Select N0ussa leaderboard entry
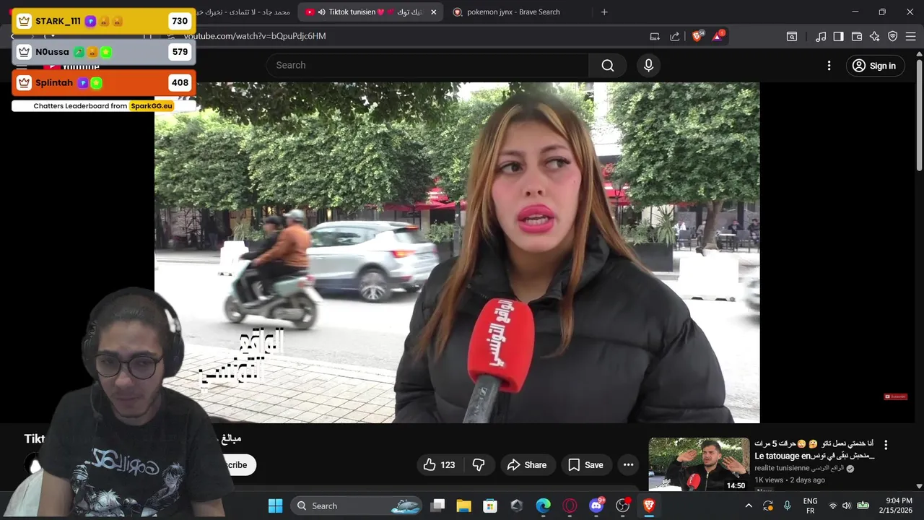 (103, 52)
